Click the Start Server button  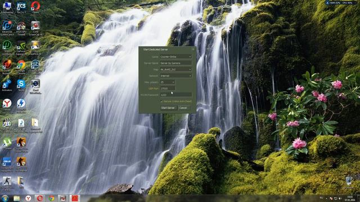tap(168, 108)
